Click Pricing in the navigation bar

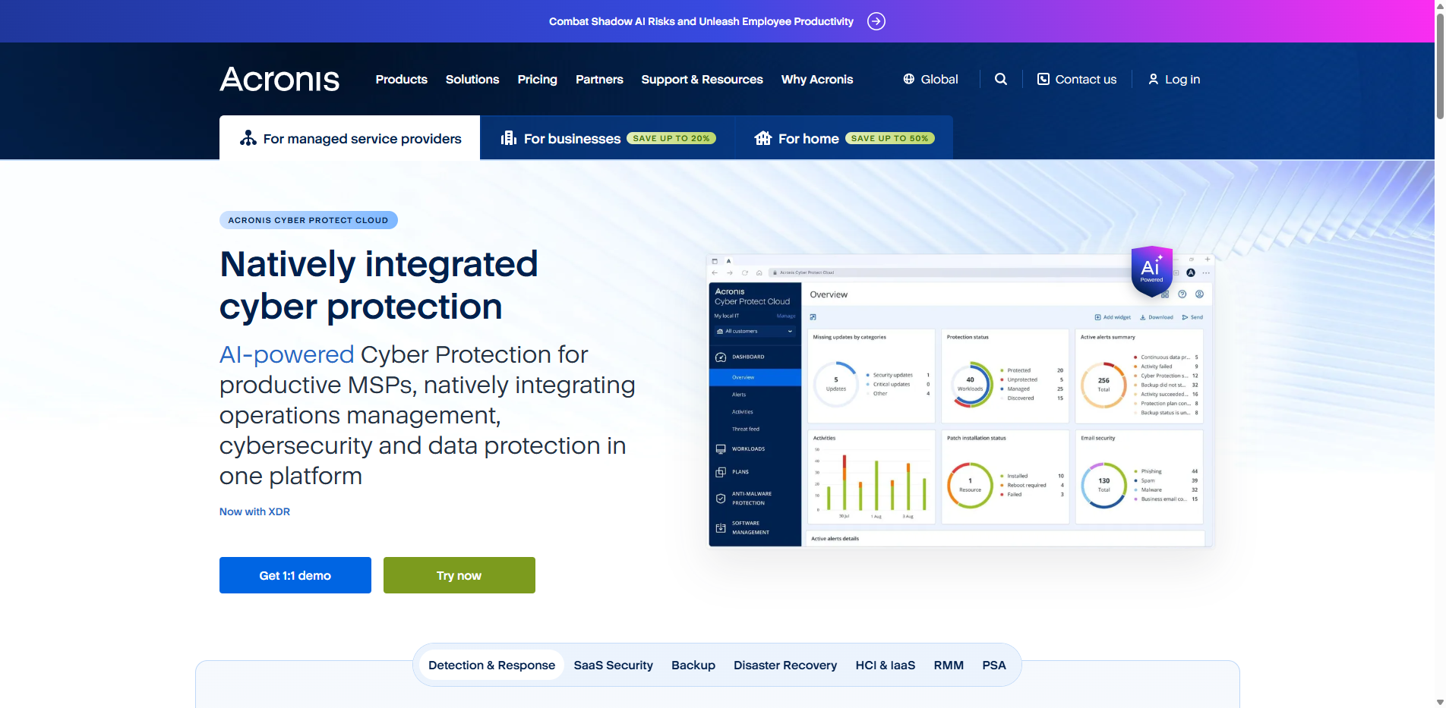(537, 79)
